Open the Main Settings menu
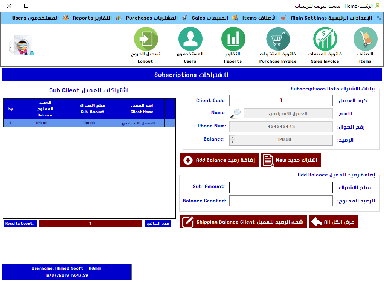Screen dimensions: 384x282 point(331,18)
